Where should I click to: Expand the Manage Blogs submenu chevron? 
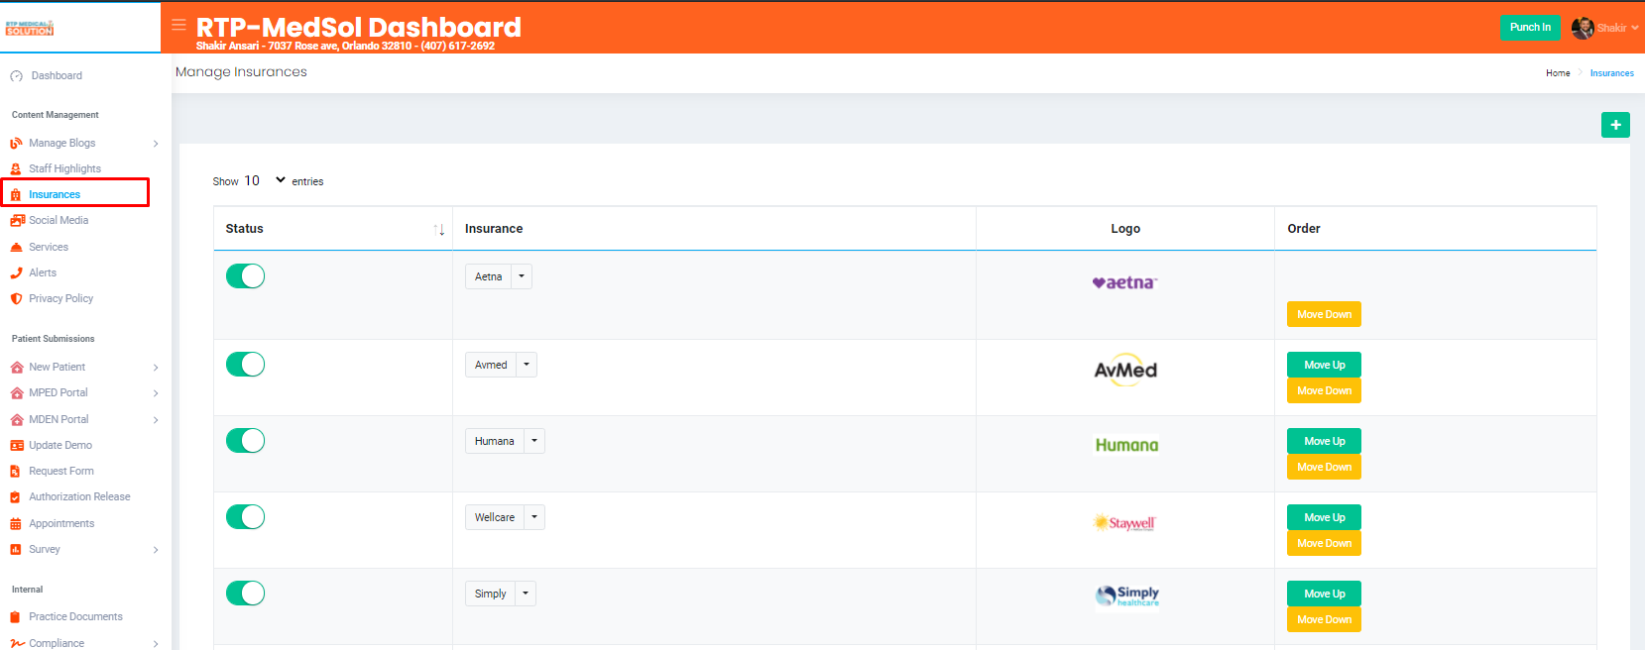156,144
